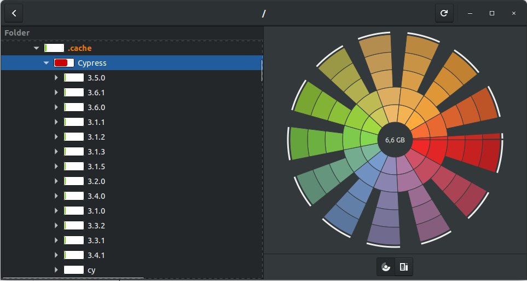Image resolution: width=527 pixels, height=281 pixels.
Task: Click the rescan refresh icon
Action: tap(444, 13)
